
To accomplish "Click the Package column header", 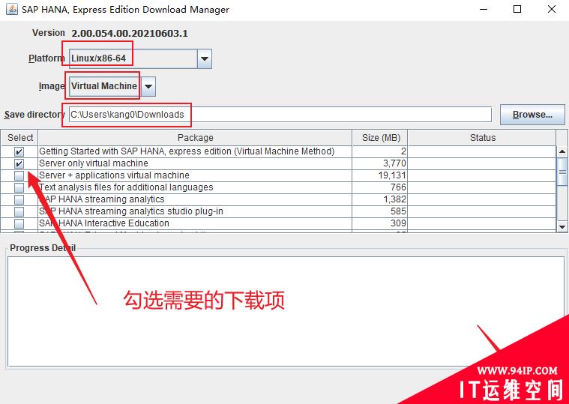I will click(195, 138).
